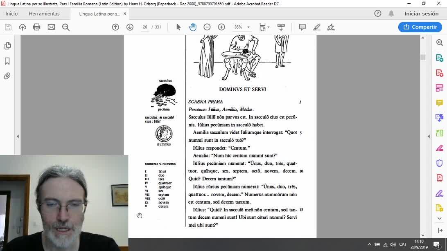Screen dimensions: 447x251
Task: Open the help question mark icon
Action: click(378, 13)
